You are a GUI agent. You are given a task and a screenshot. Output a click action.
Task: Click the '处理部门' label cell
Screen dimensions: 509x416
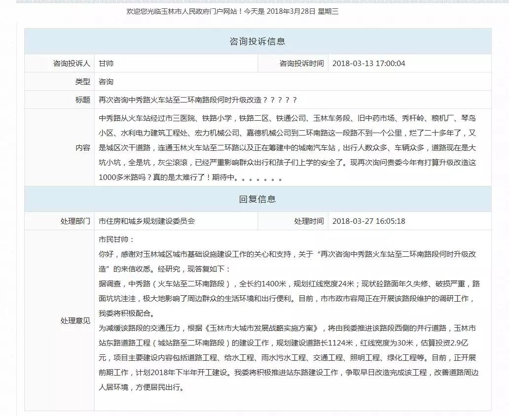pos(59,221)
